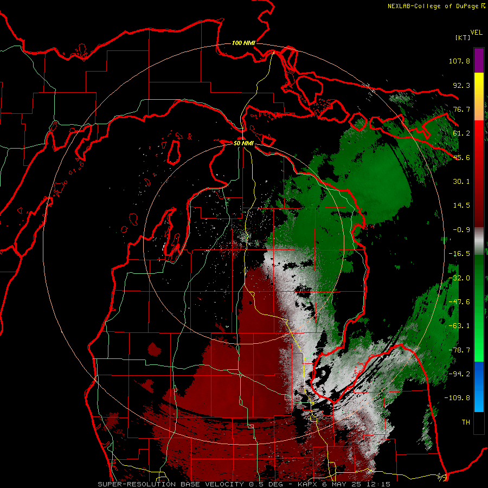Click the 50 NMI range ring label
This screenshot has height=488, width=488.
click(x=243, y=143)
